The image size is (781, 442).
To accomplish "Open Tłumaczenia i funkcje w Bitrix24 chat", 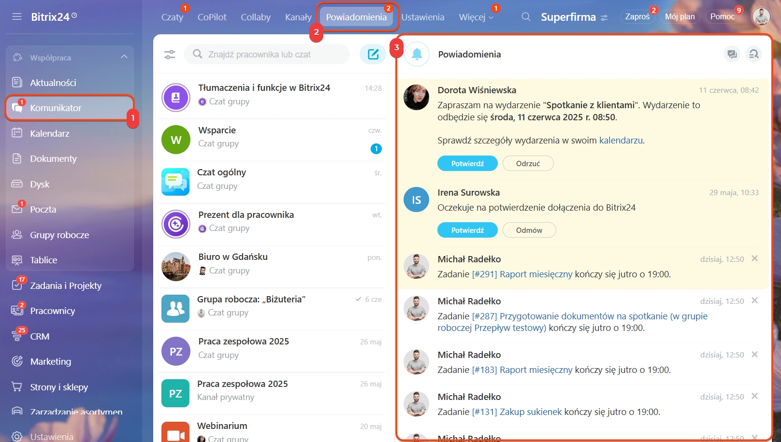I will coord(272,97).
